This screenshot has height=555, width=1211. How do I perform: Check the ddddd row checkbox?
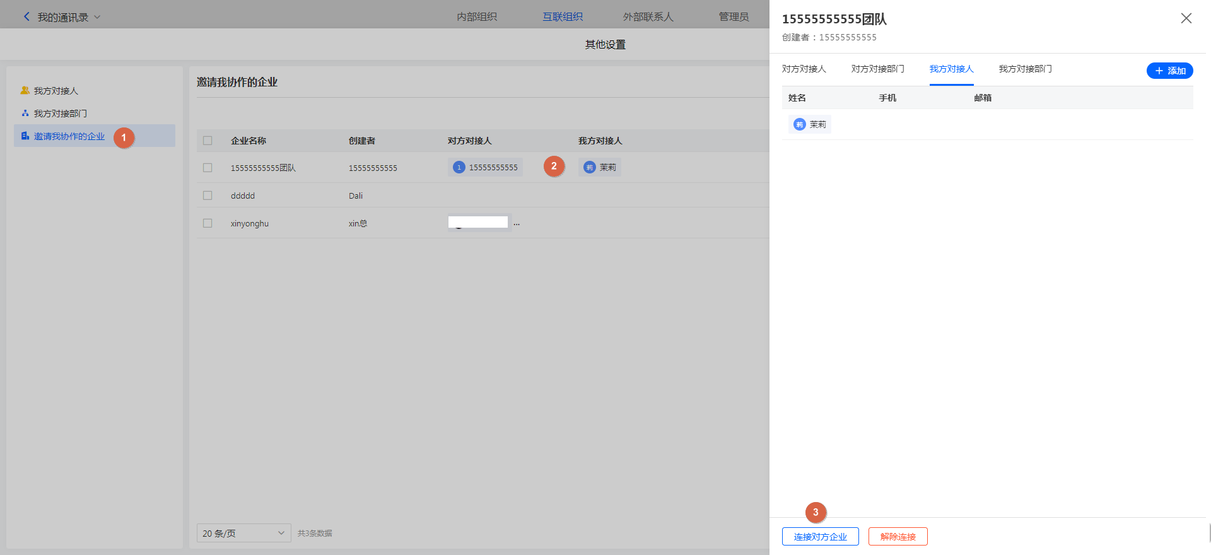[x=208, y=196]
